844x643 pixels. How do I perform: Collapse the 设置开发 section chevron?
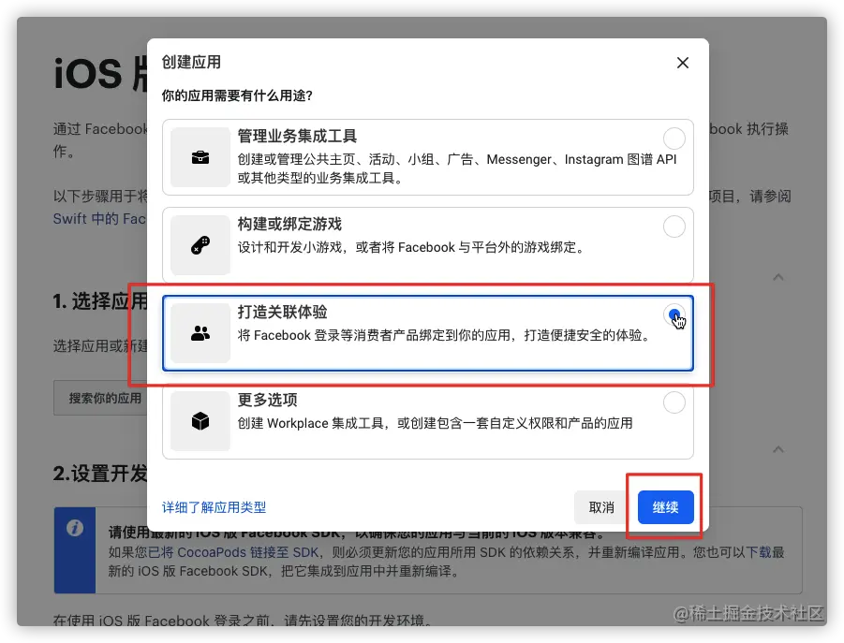coord(778,449)
